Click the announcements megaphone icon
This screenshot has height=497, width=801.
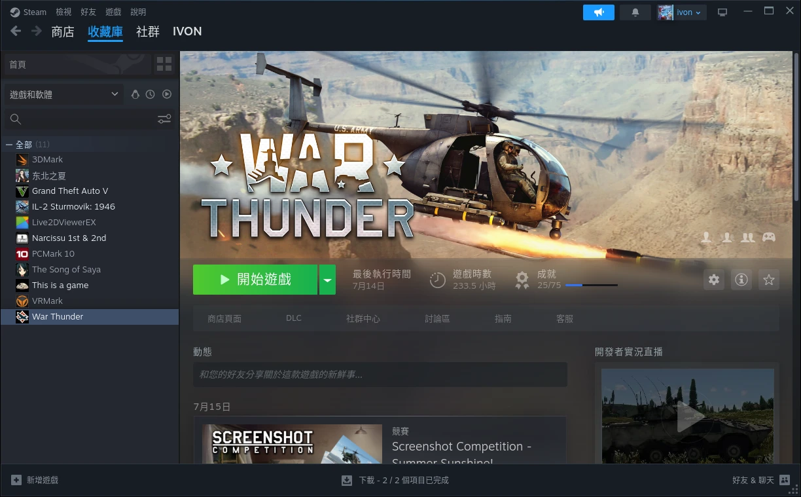tap(598, 12)
